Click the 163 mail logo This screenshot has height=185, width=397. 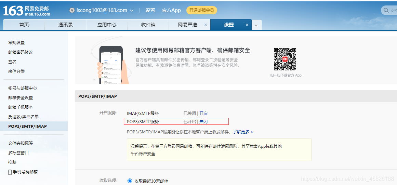click(x=27, y=11)
